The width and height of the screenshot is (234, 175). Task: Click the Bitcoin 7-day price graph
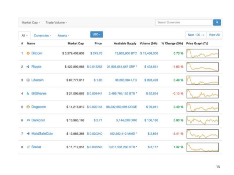pyautogui.click(x=202, y=53)
